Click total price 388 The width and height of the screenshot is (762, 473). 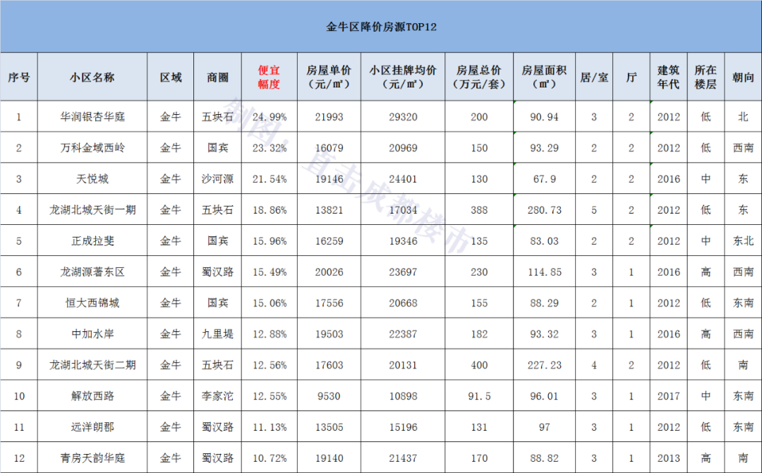coord(478,210)
